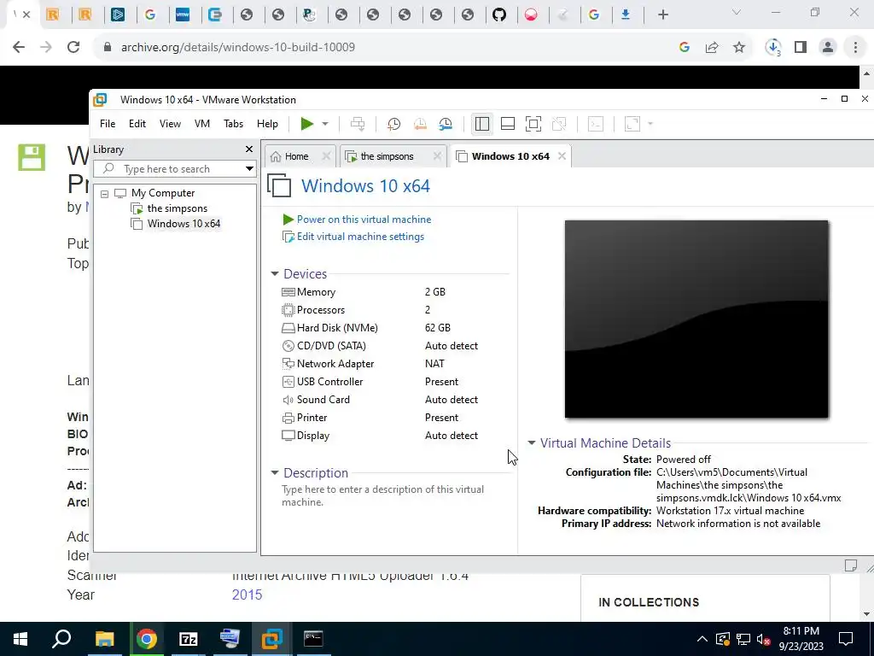The image size is (874, 656).
Task: Open the VM menu
Action: coord(202,124)
